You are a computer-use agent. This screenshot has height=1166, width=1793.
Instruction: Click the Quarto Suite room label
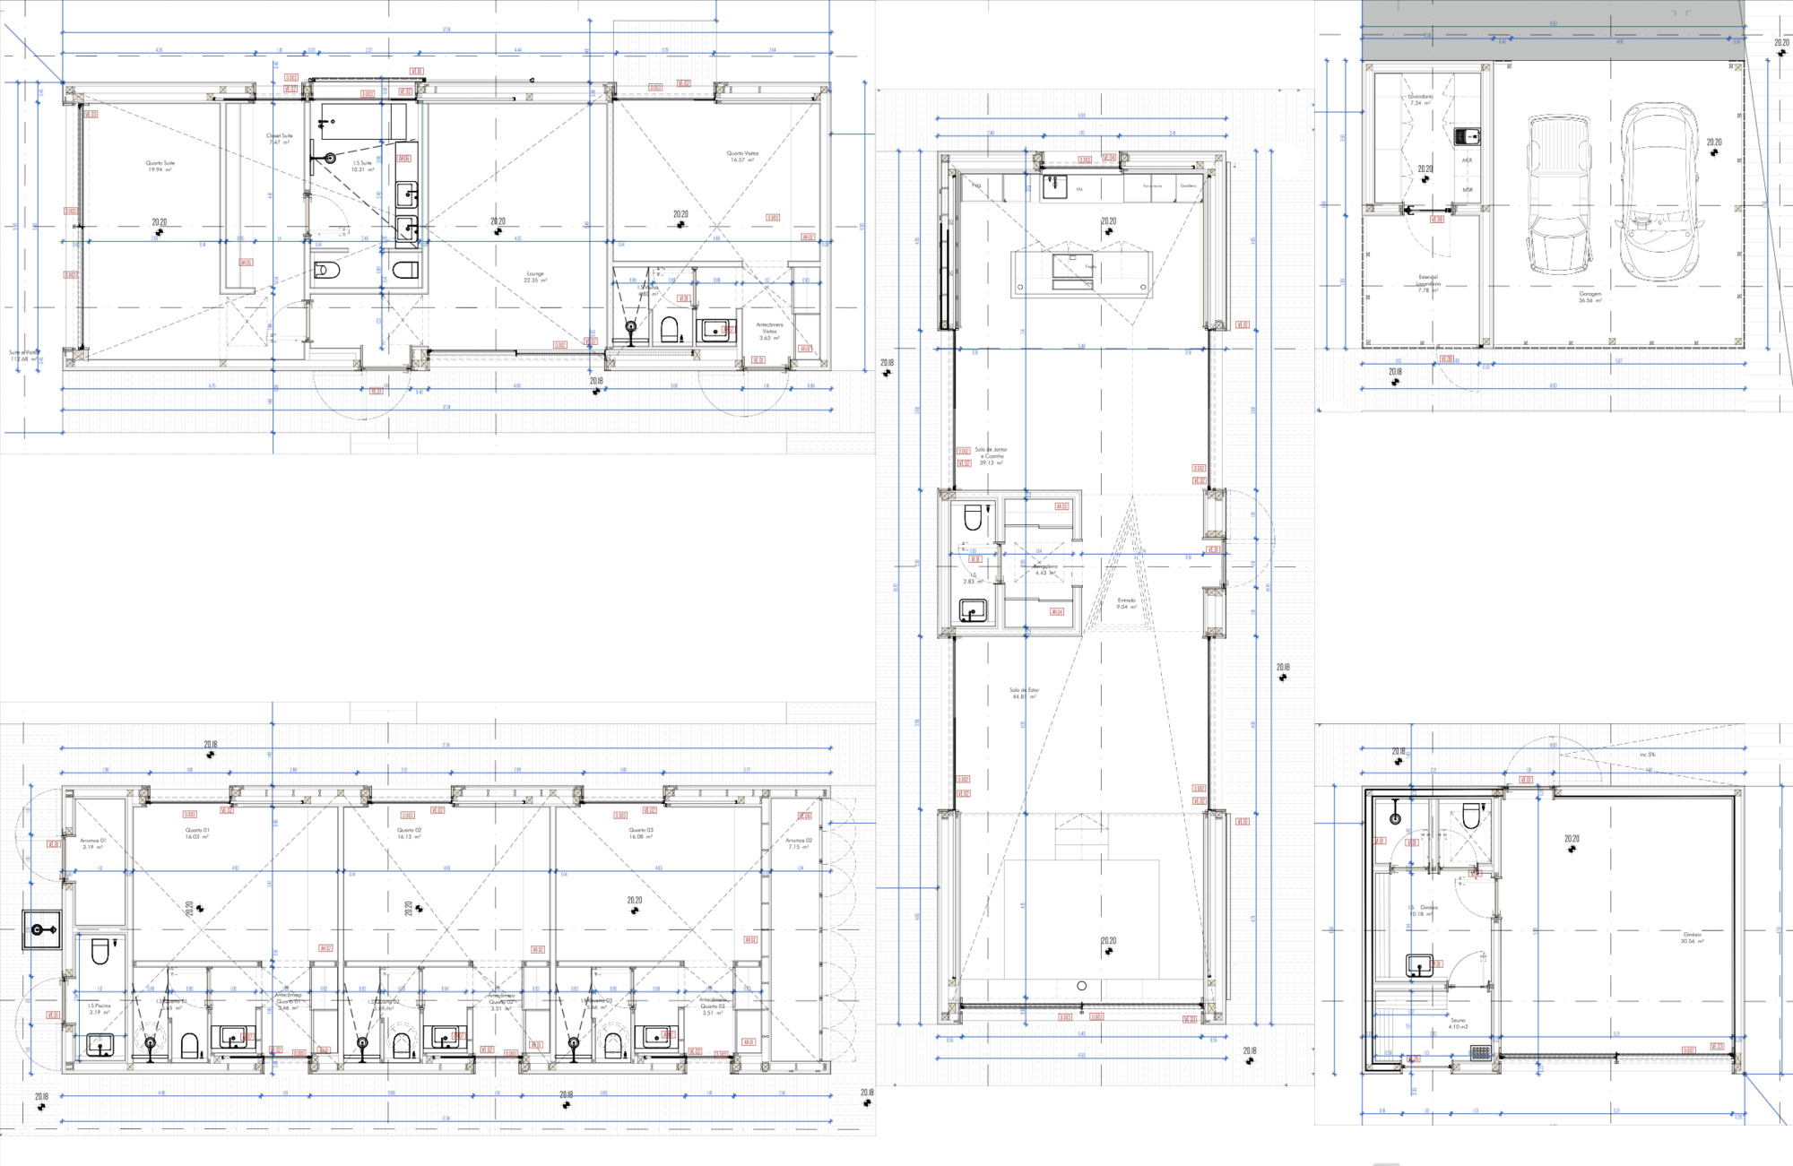(x=160, y=166)
